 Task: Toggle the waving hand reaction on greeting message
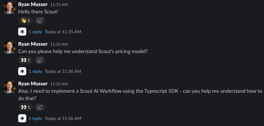tap(25, 20)
